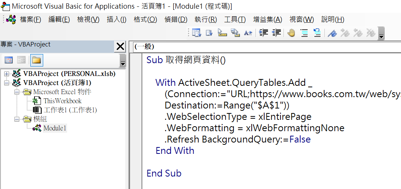Collapse the Microsoft Excel 物件 folder
This screenshot has width=401, height=189.
(17, 92)
